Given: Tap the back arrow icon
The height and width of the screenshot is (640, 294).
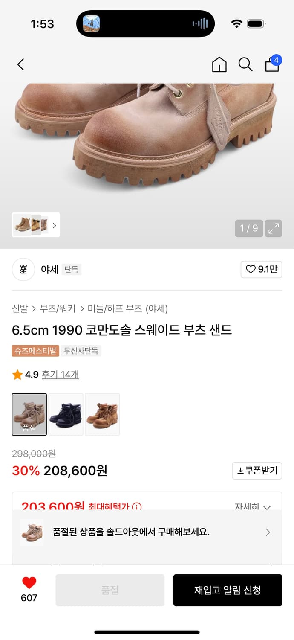Looking at the screenshot, I should [20, 64].
